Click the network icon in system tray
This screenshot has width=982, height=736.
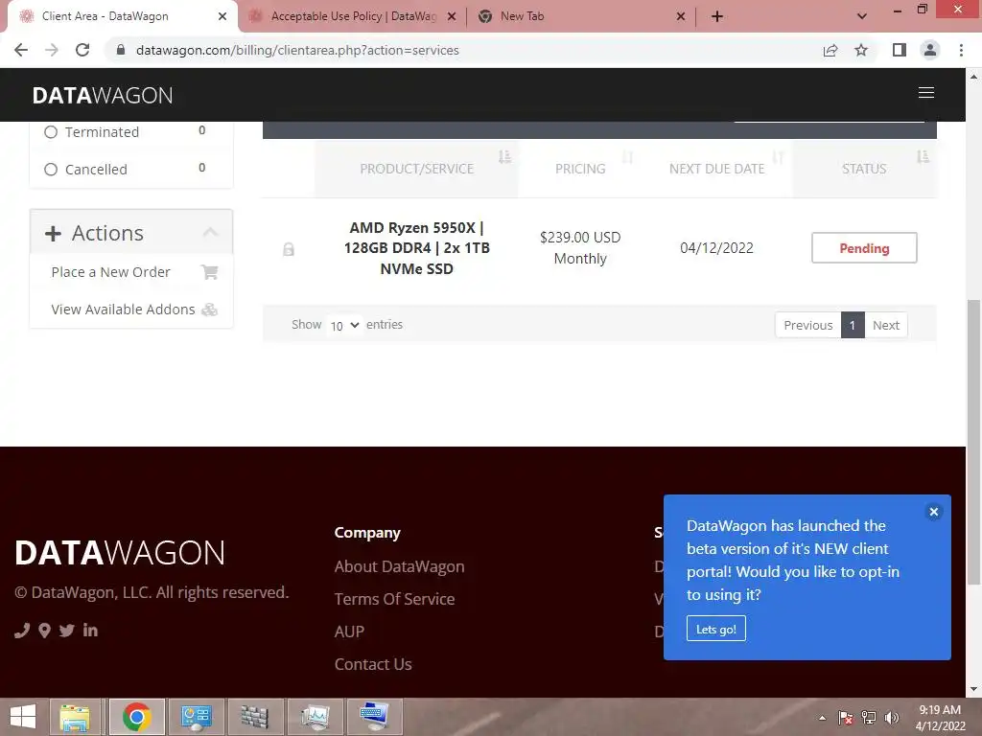[869, 718]
